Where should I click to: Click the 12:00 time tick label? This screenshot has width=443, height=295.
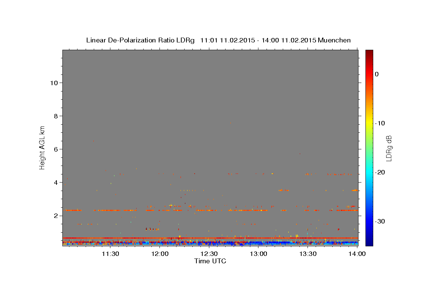[159, 254]
